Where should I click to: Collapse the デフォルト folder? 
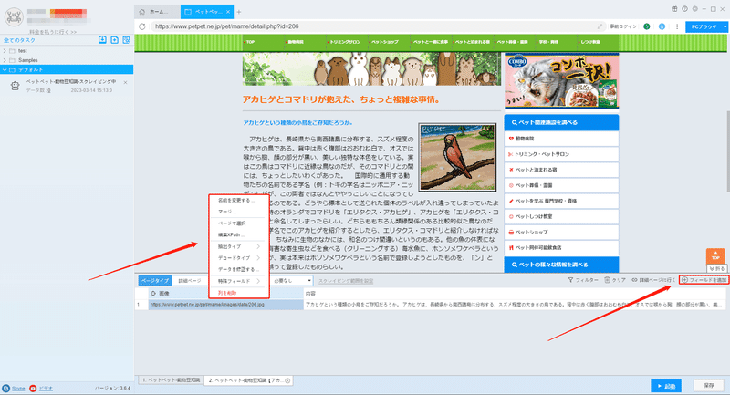[x=5, y=70]
